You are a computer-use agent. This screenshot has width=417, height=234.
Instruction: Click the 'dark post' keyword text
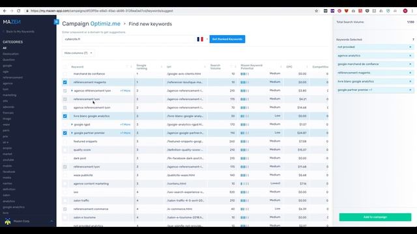pos(79,159)
